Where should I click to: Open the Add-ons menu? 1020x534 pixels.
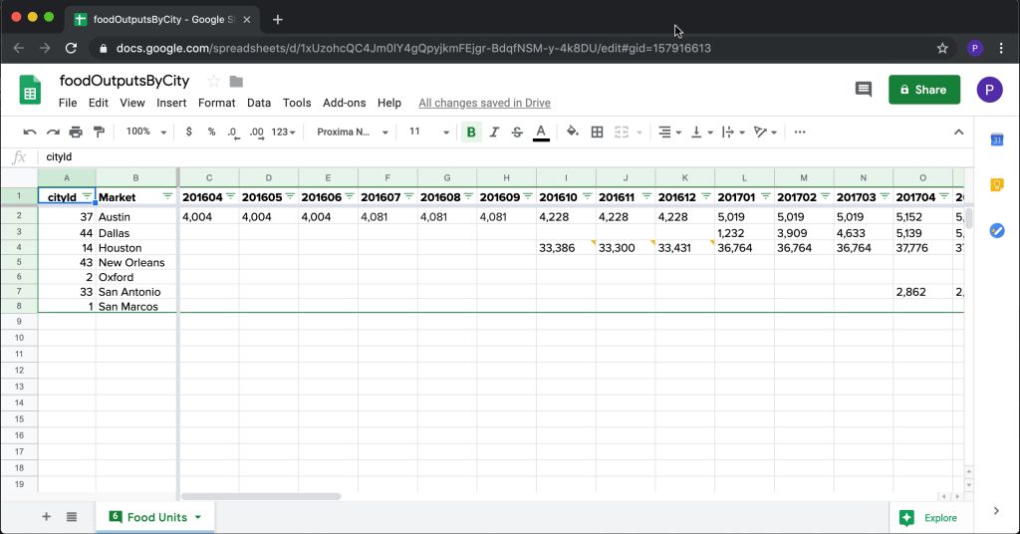[x=344, y=103]
